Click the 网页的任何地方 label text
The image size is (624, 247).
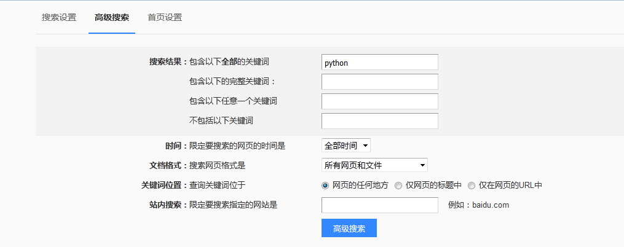(x=360, y=185)
